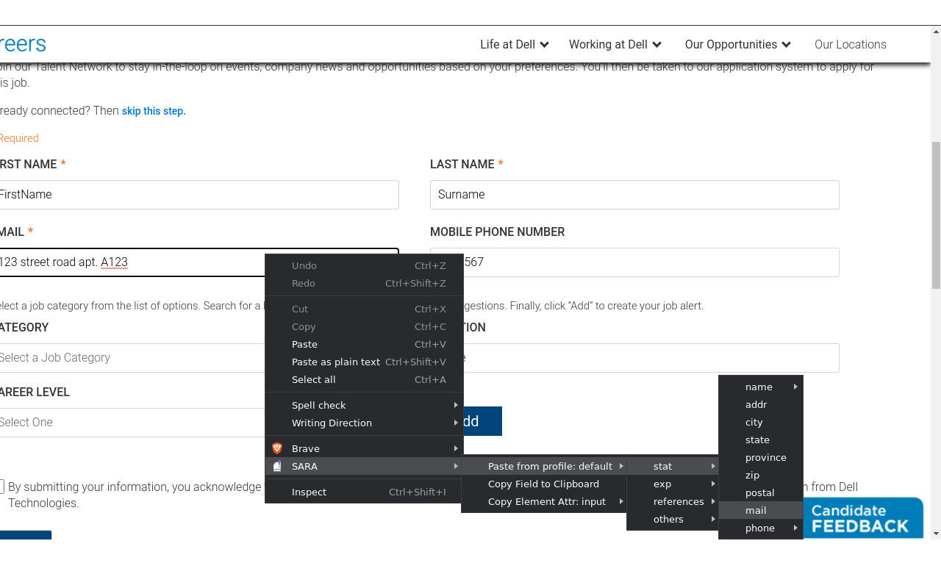Click the blue Add button
This screenshot has width=941, height=588.
point(483,421)
